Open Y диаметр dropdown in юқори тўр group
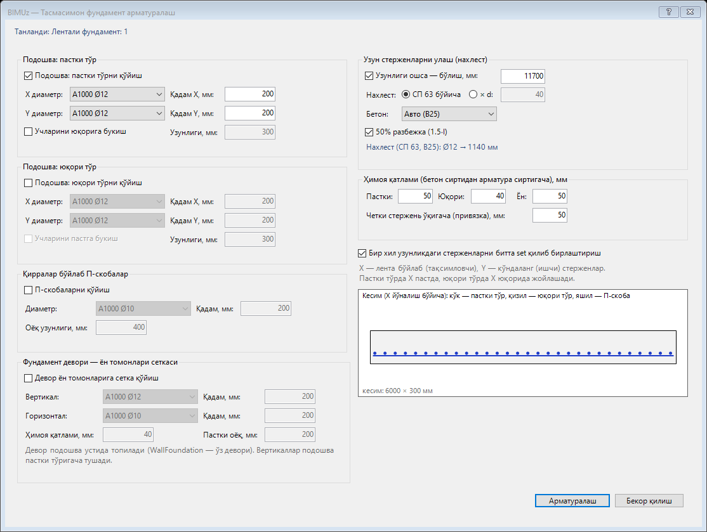 tap(117, 220)
